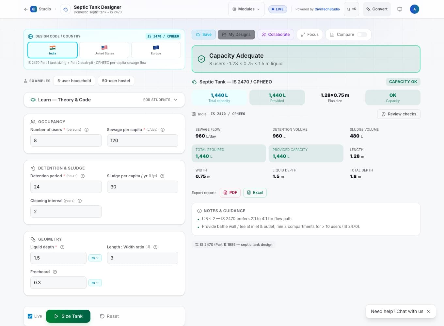Toggle the Compare switch
The image size is (444, 326).
pyautogui.click(x=362, y=35)
